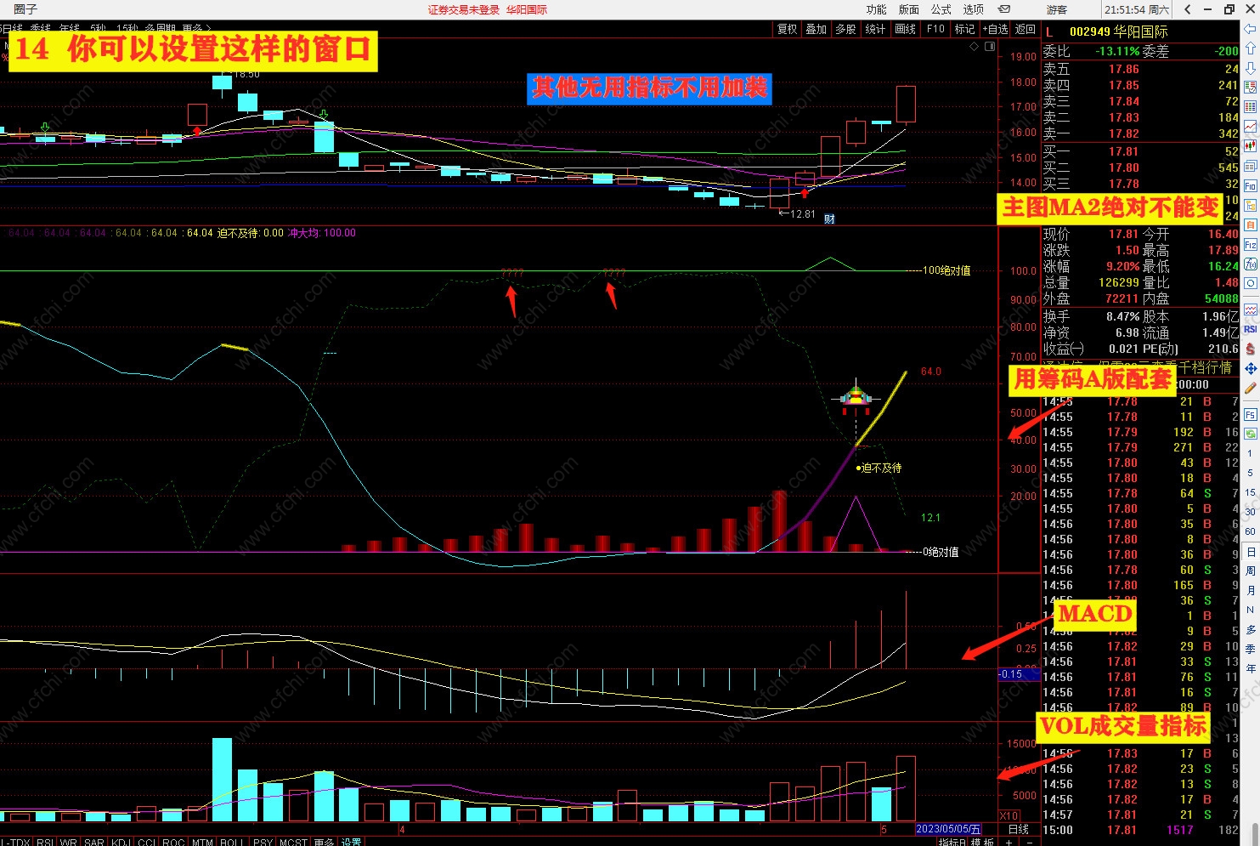
Task: Click the blue four-way move icon
Action: tap(1251, 368)
